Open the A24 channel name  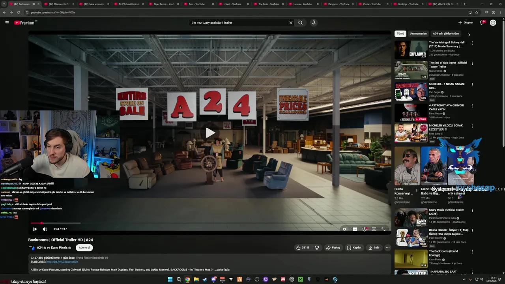pos(39,248)
